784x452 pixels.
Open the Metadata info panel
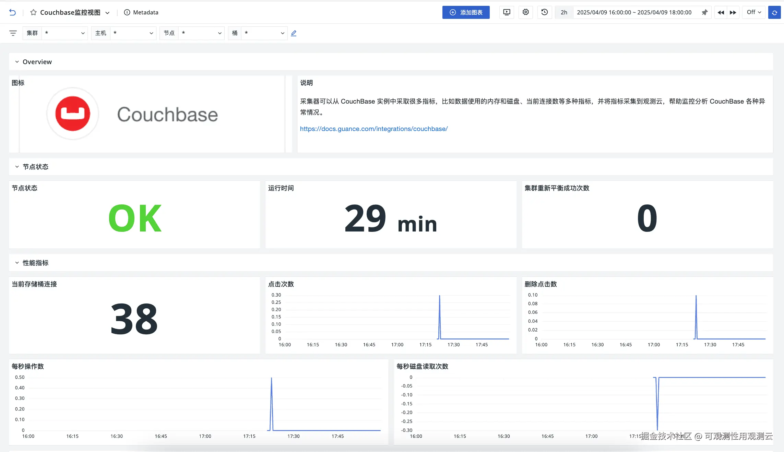[141, 12]
